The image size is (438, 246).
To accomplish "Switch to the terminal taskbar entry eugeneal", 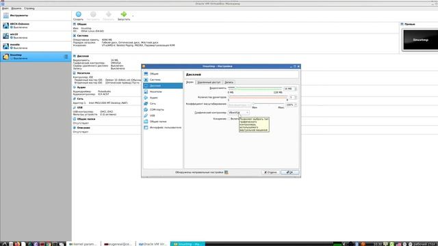I will point(118,244).
